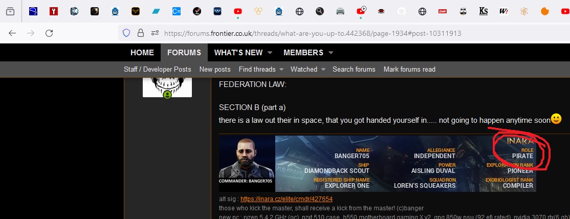Click the padlock site security icon

pos(141,33)
